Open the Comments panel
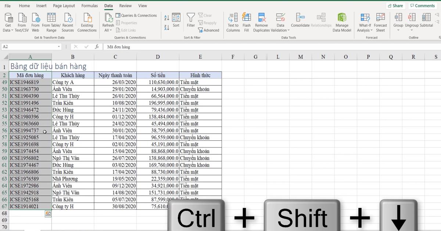The image size is (441, 231). pyautogui.click(x=422, y=5)
